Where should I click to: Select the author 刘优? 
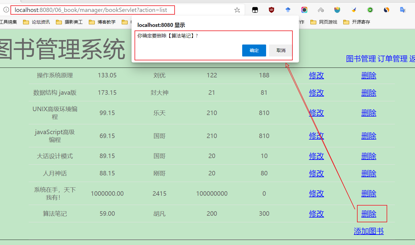tap(159, 75)
